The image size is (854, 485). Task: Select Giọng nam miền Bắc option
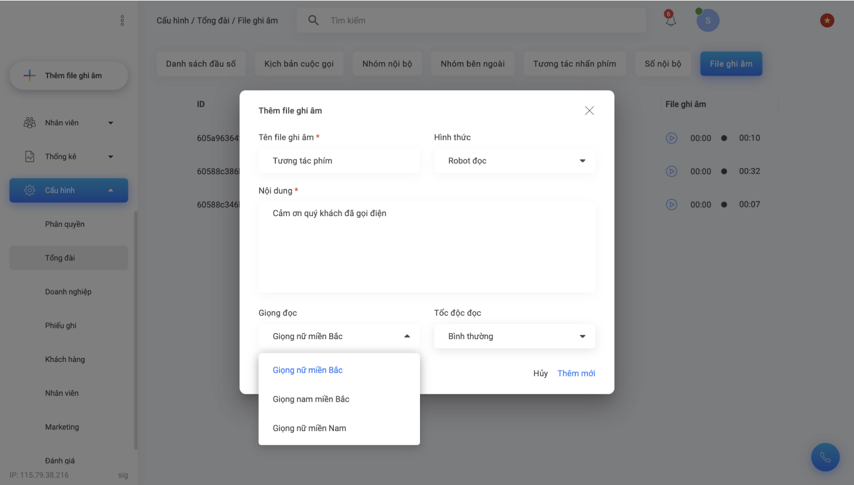coord(310,399)
